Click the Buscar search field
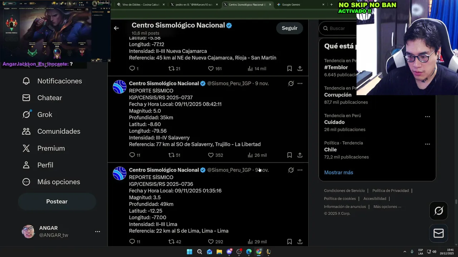The height and width of the screenshot is (257, 458). point(338,28)
